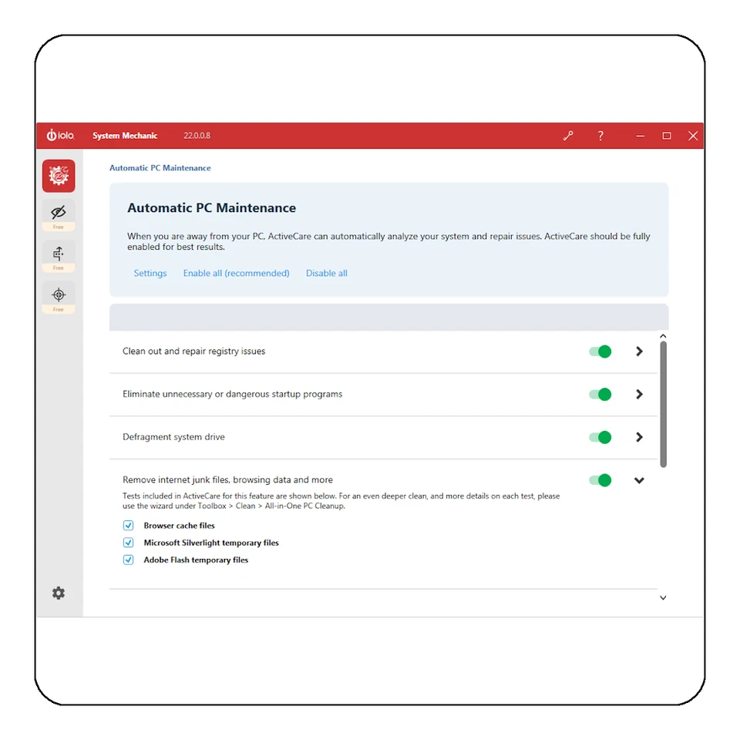Click the Automatic PC Maintenance panel heading
The image size is (740, 740).
(211, 207)
